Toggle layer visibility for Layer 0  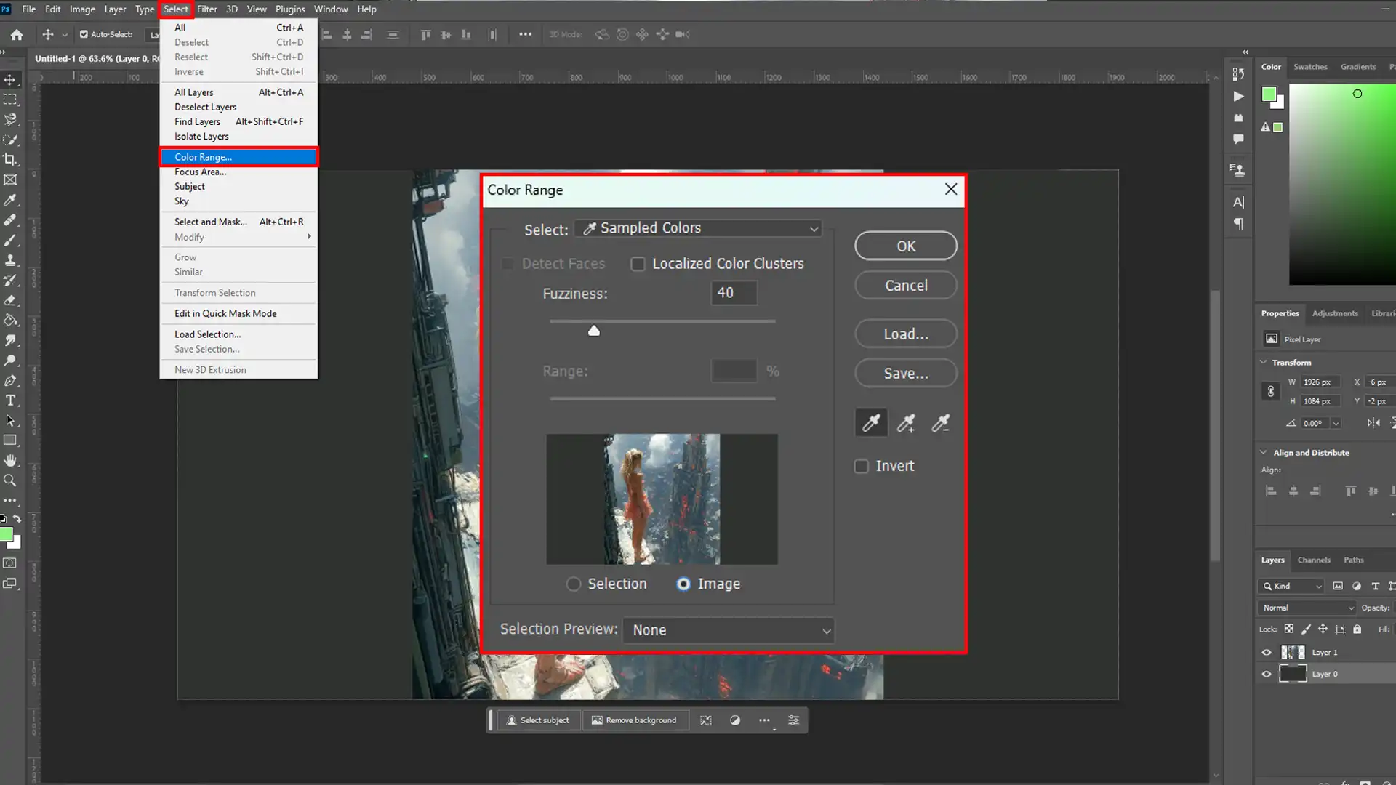(x=1267, y=674)
